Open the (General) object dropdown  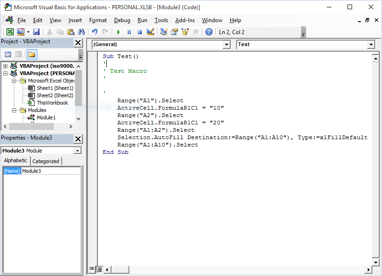(x=226, y=45)
